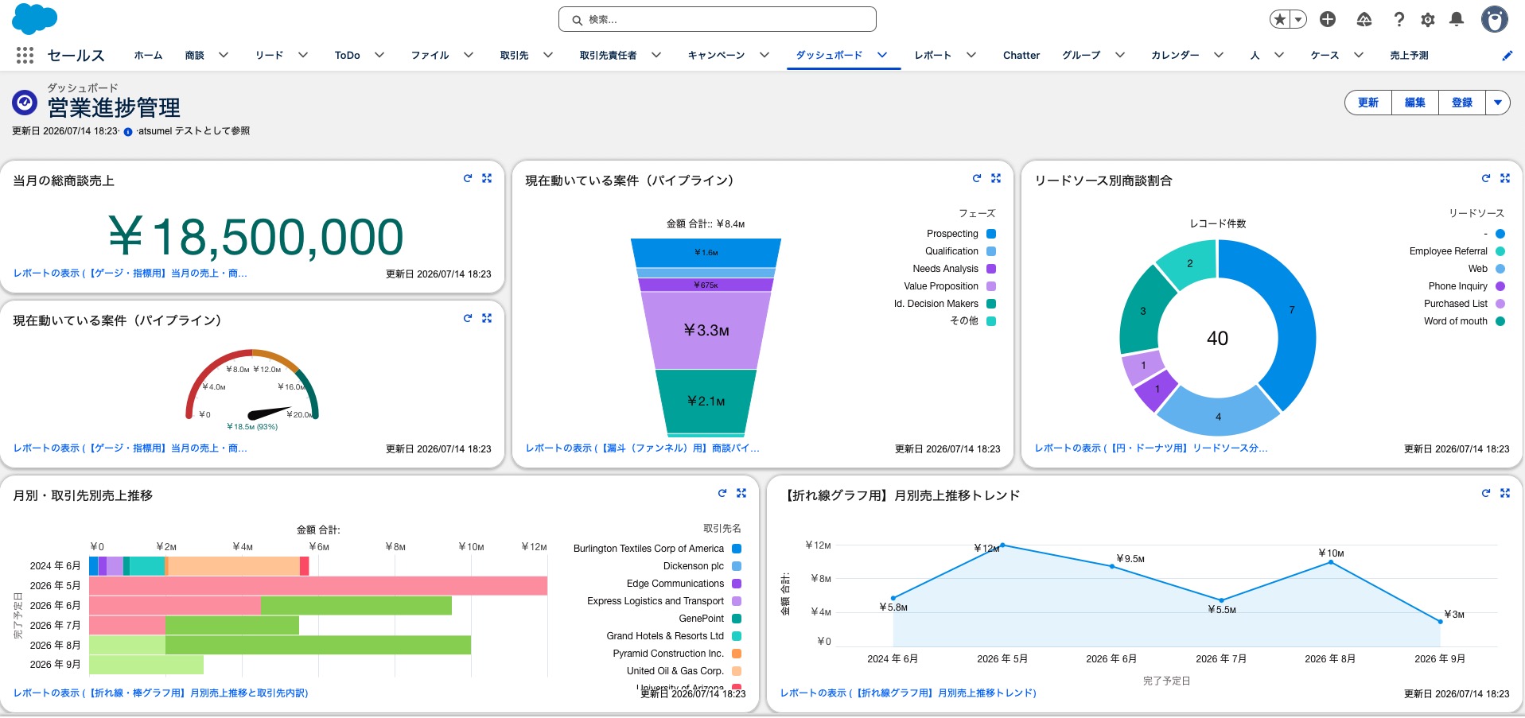
Task: Open the Setup gear icon
Action: coord(1428,19)
